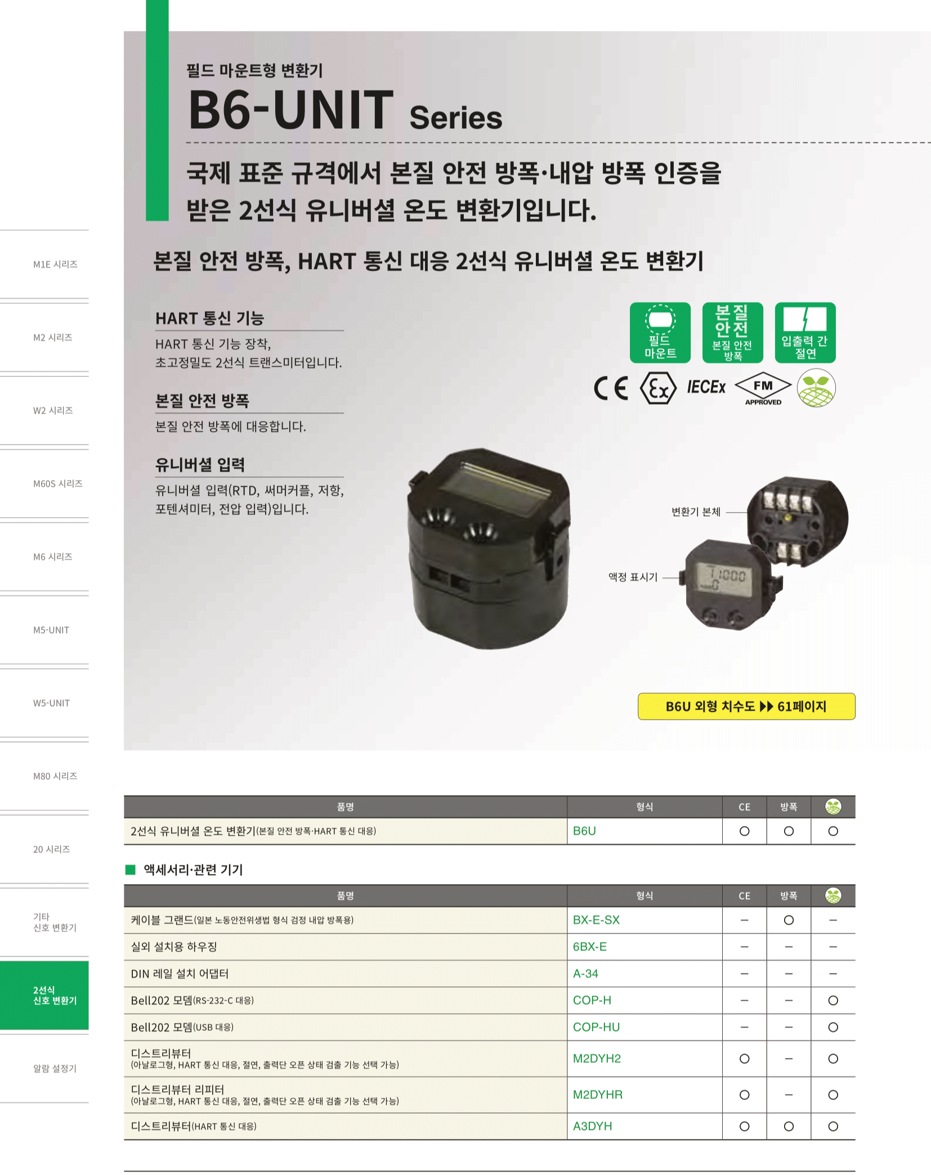The height and width of the screenshot is (1175, 931).
Task: Click the large black B6U transmitter photo
Action: [x=489, y=549]
